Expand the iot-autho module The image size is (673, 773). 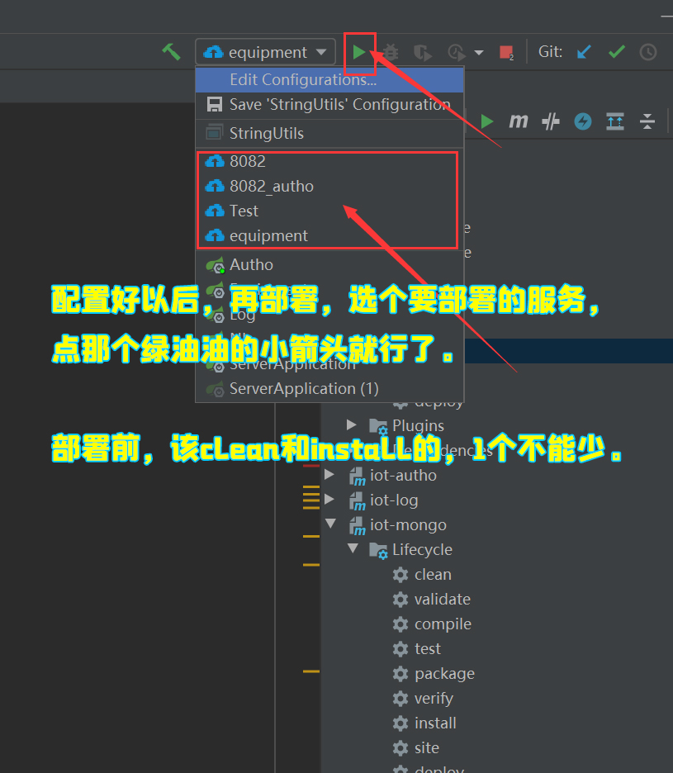[x=329, y=474]
